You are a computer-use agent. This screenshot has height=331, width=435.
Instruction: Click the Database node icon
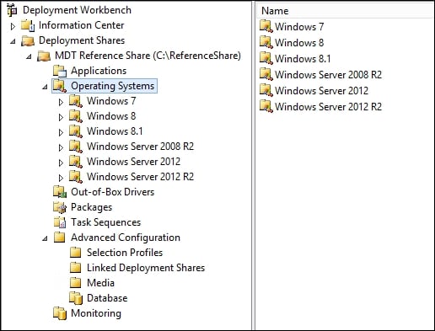[76, 298]
